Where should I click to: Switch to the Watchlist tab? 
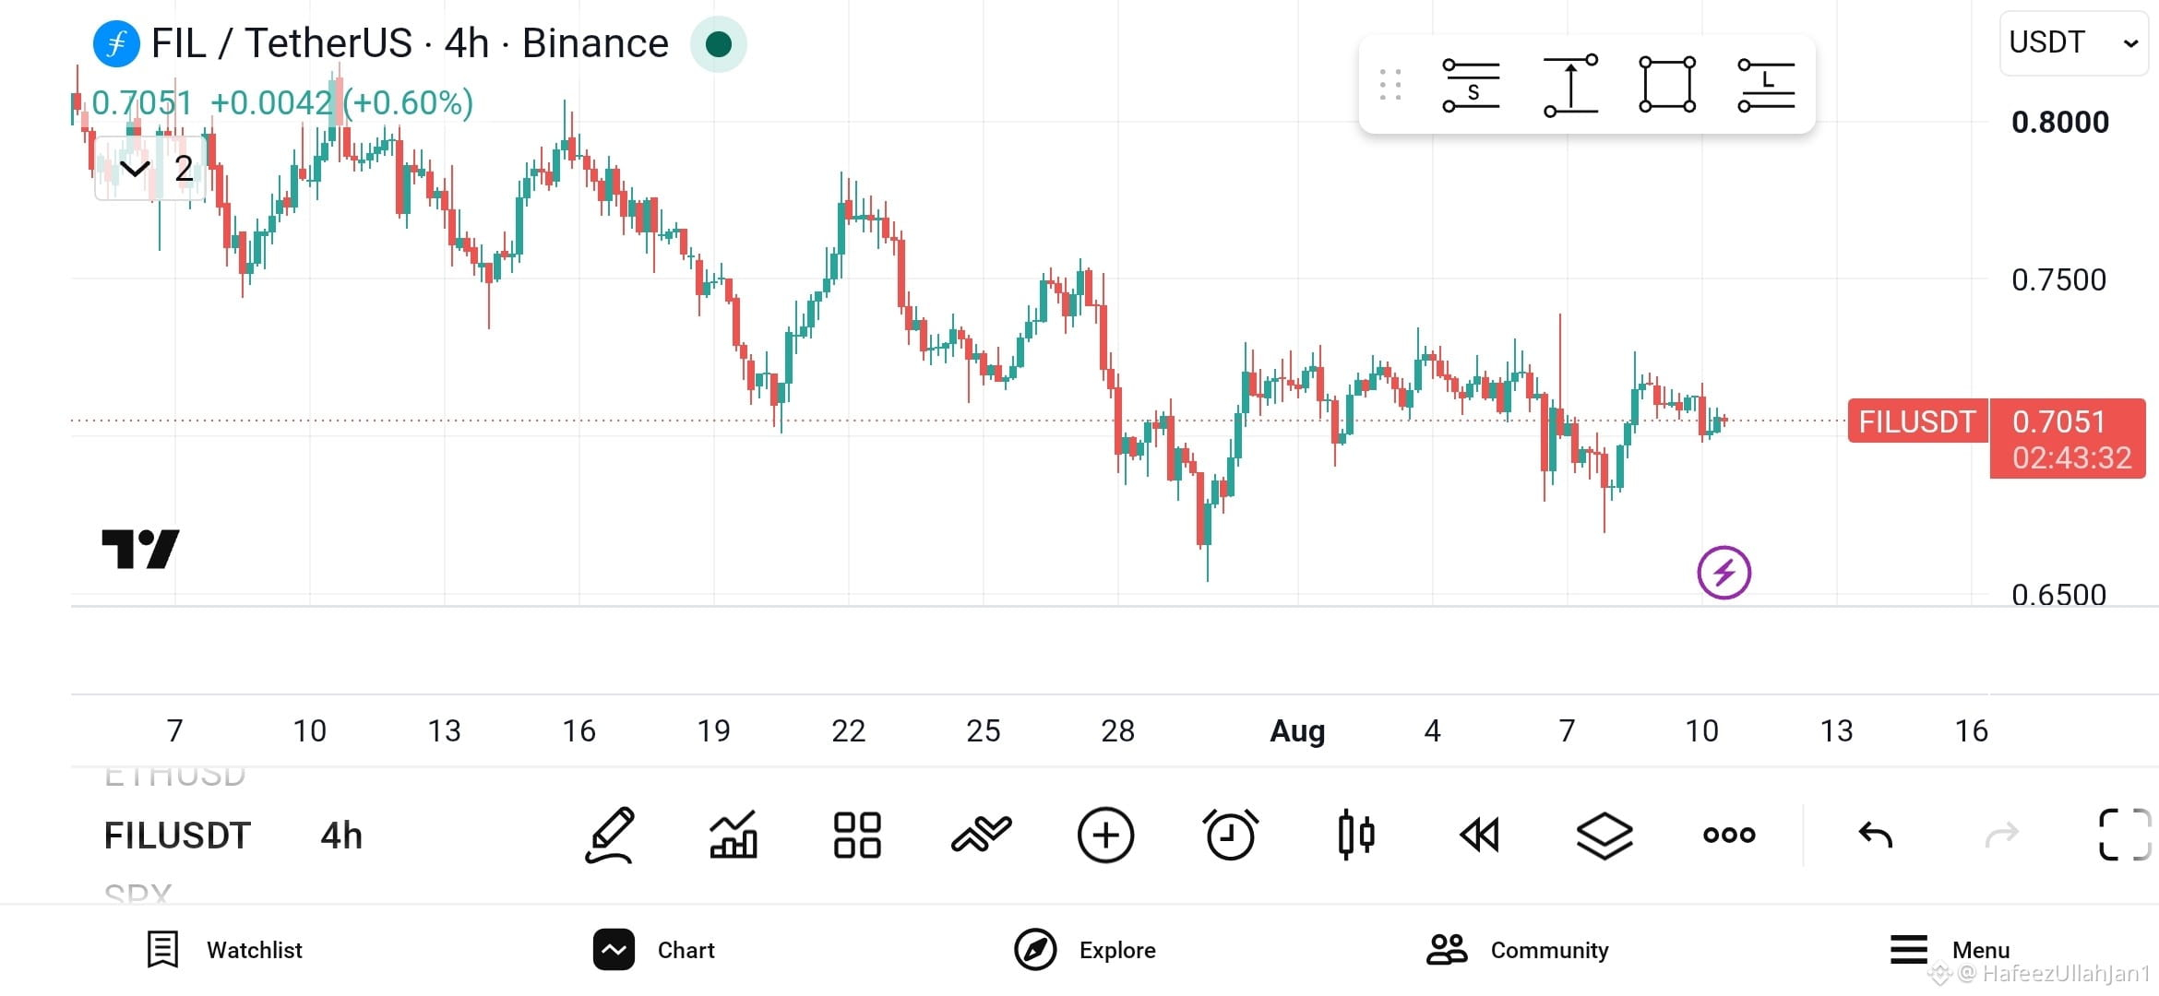[225, 950]
